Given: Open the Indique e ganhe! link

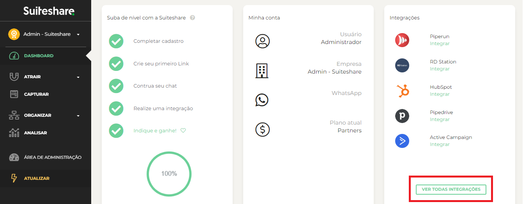Looking at the screenshot, I should [x=155, y=131].
